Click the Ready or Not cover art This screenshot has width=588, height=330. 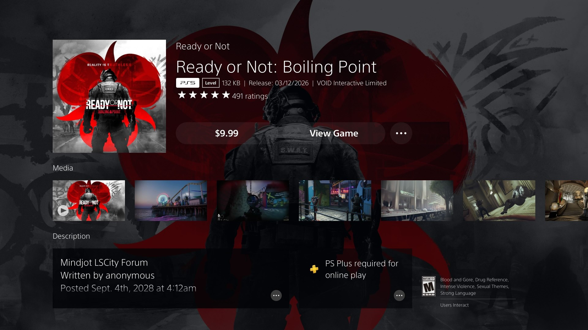(x=109, y=96)
